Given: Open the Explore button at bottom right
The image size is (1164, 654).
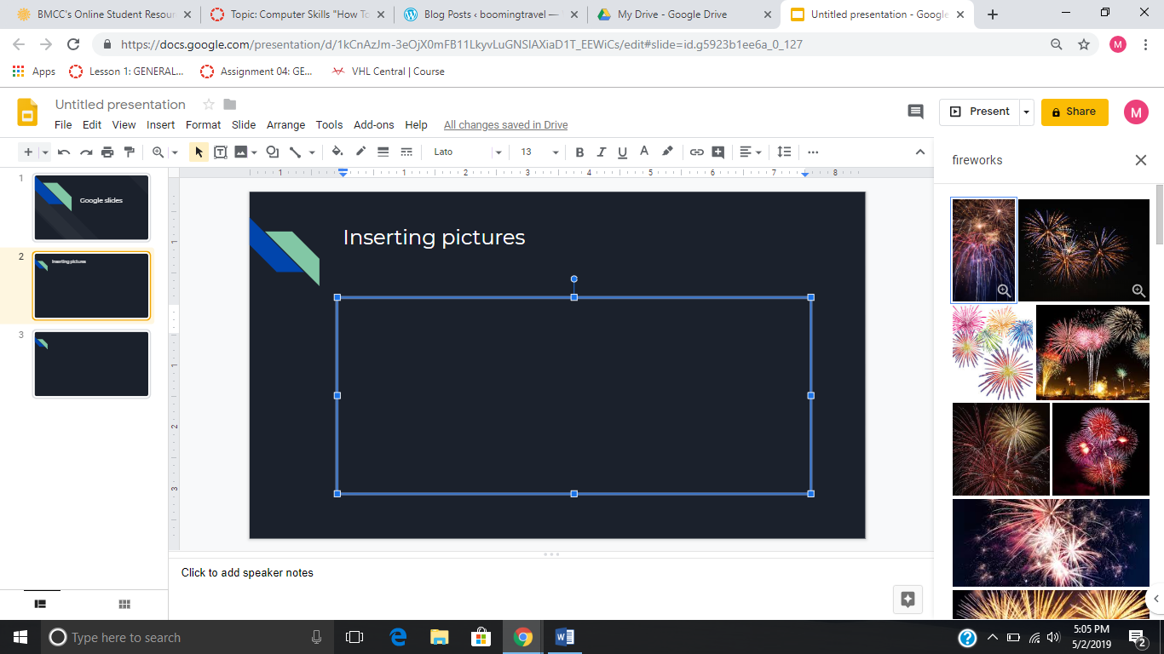Looking at the screenshot, I should [908, 599].
